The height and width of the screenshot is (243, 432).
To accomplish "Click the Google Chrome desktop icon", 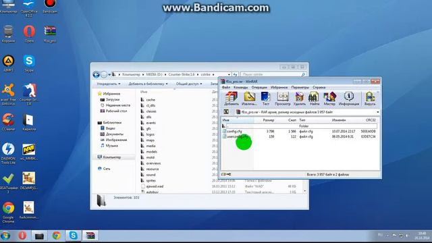I will click(x=8, y=212).
